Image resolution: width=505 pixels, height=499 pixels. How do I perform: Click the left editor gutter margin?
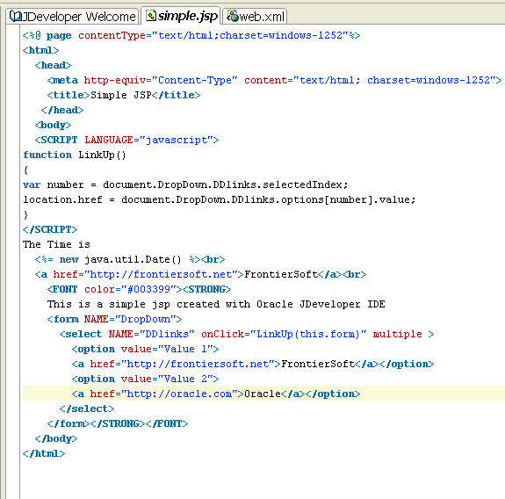(12, 257)
